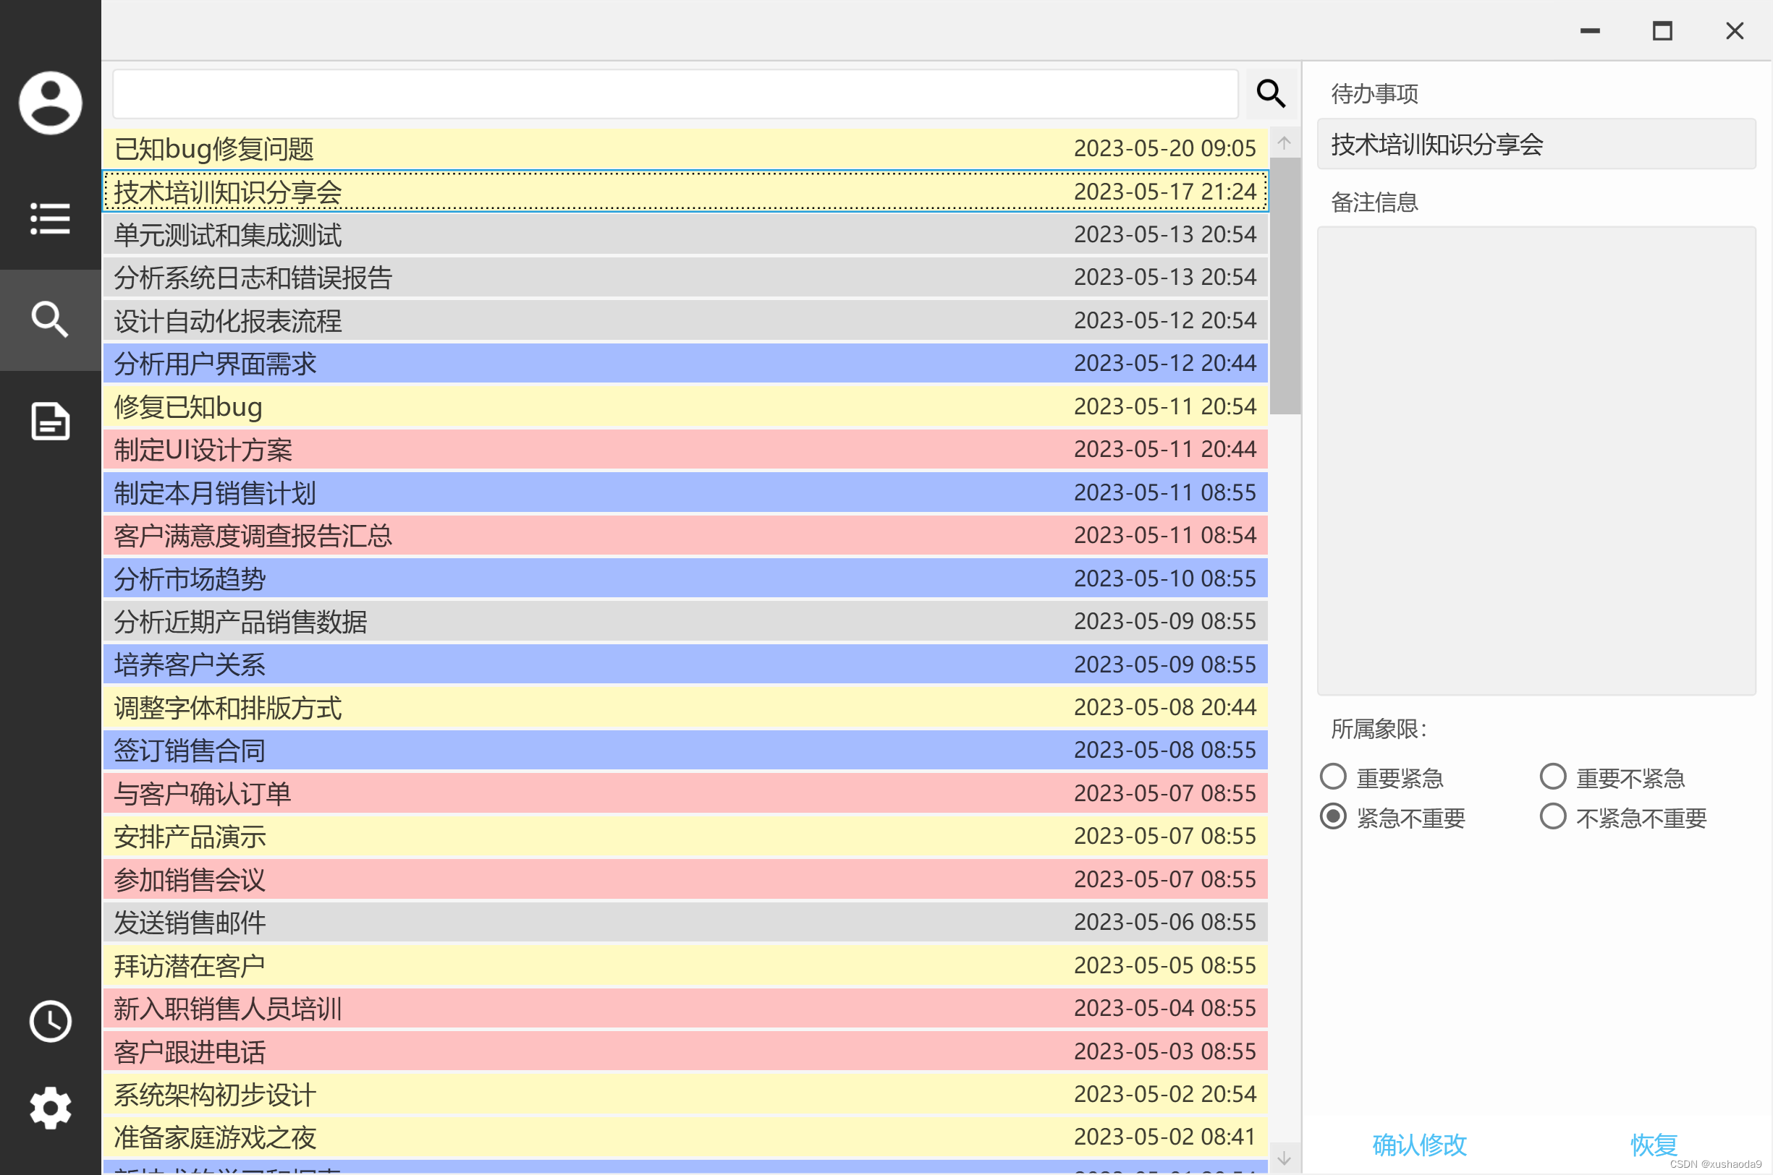Click the 备注信息 notes text area

(x=1536, y=460)
